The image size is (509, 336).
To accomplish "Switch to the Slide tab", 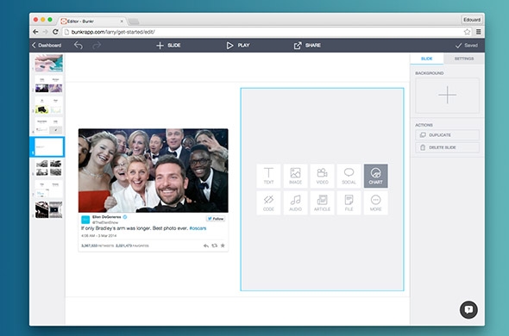I will click(x=426, y=59).
